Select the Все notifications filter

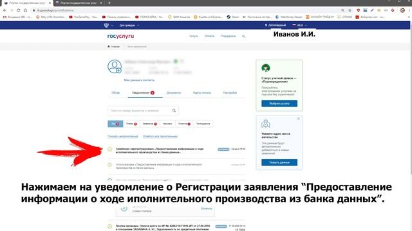(x=115, y=124)
